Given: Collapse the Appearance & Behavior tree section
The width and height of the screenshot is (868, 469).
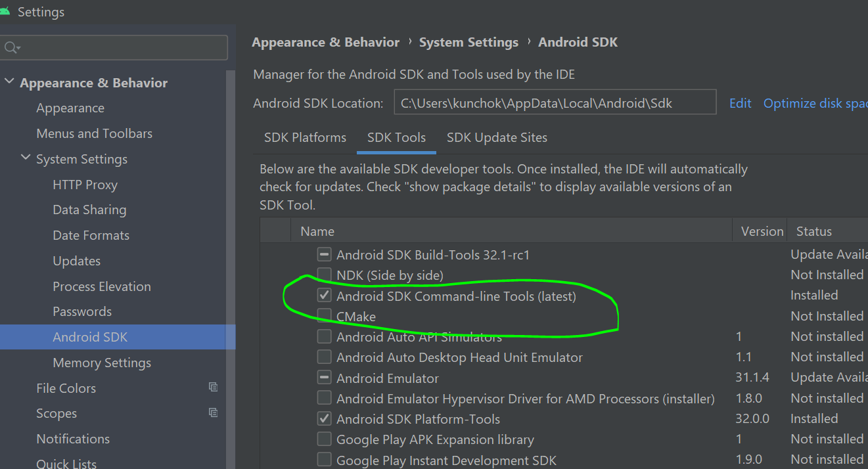Looking at the screenshot, I should tap(9, 82).
